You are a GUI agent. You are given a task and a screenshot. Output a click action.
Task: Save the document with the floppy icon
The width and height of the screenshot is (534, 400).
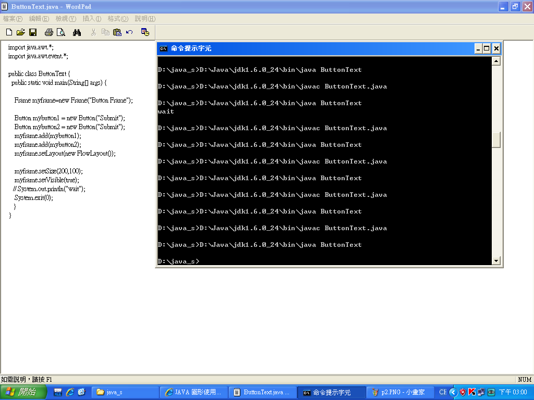(33, 32)
